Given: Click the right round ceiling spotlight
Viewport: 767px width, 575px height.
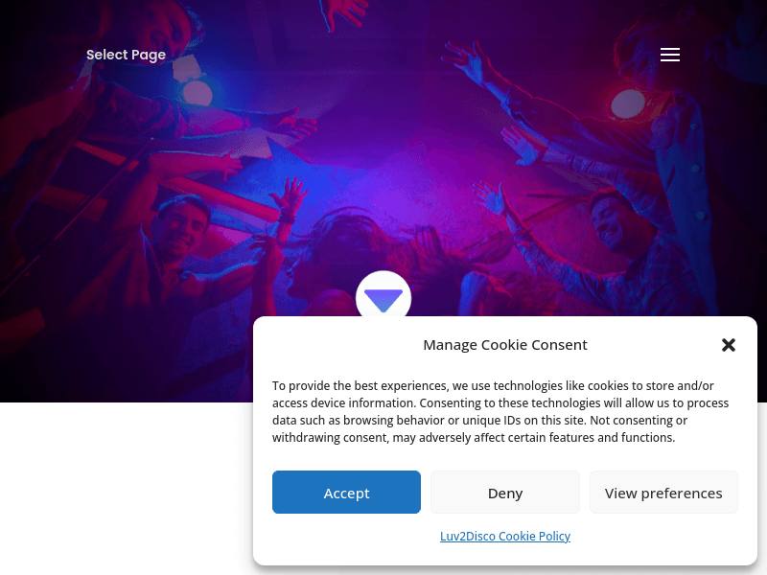Looking at the screenshot, I should click(x=628, y=103).
